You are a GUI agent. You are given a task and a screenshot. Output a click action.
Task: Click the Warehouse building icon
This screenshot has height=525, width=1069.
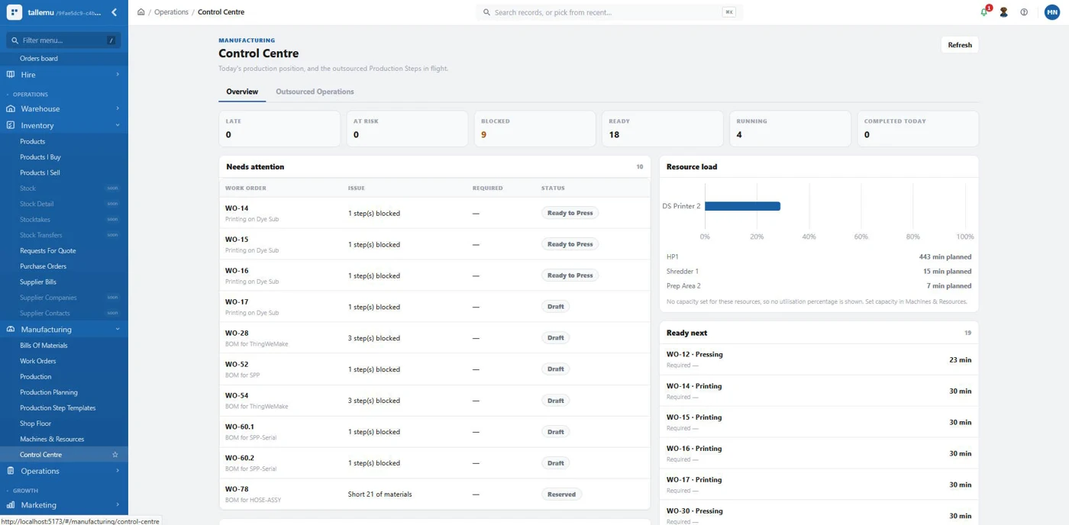coord(11,109)
